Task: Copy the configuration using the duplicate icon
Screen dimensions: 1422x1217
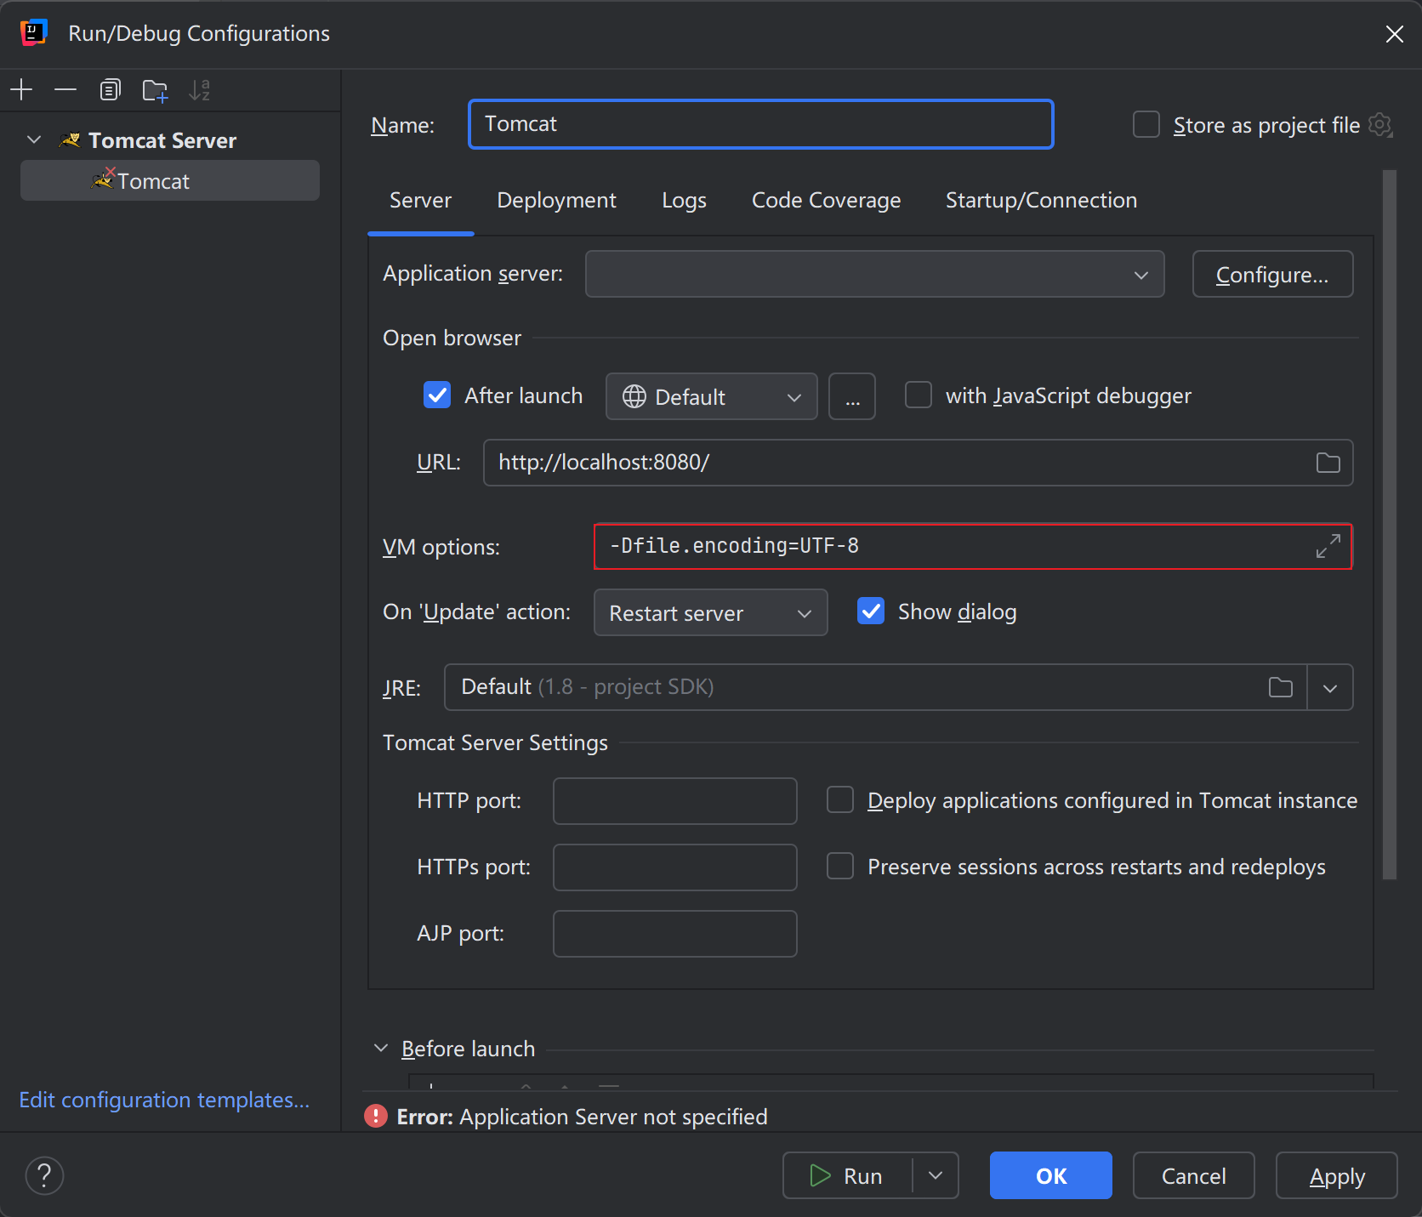Action: (x=110, y=89)
